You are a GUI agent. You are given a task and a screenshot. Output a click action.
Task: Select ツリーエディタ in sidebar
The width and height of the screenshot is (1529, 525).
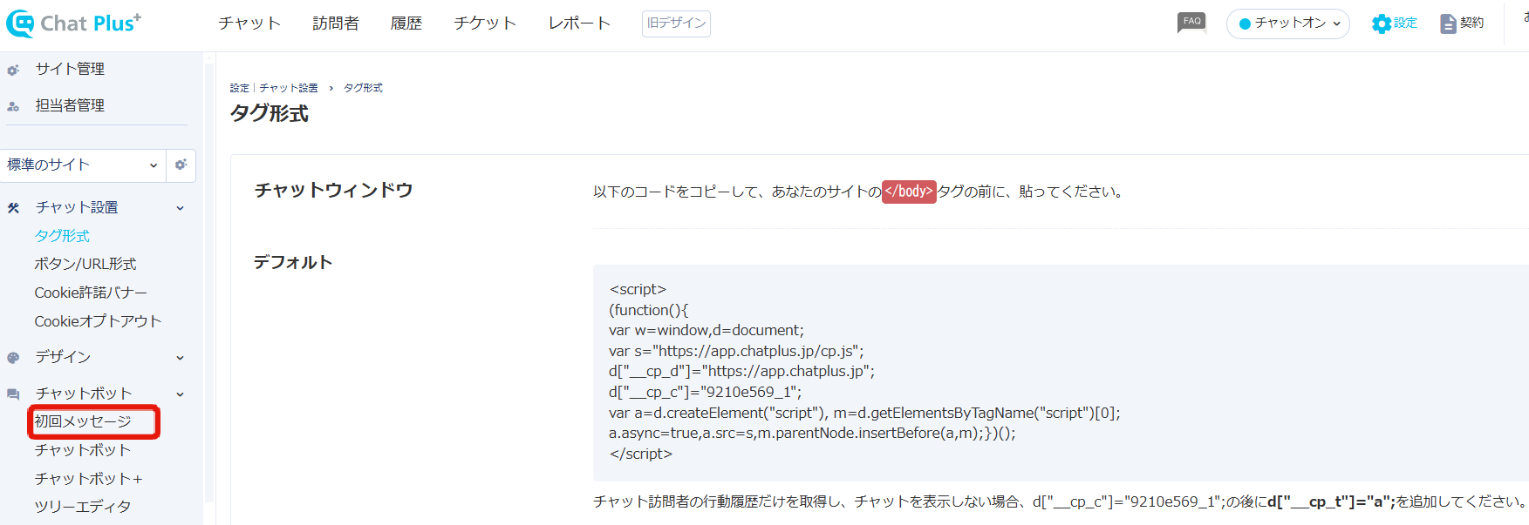[83, 507]
